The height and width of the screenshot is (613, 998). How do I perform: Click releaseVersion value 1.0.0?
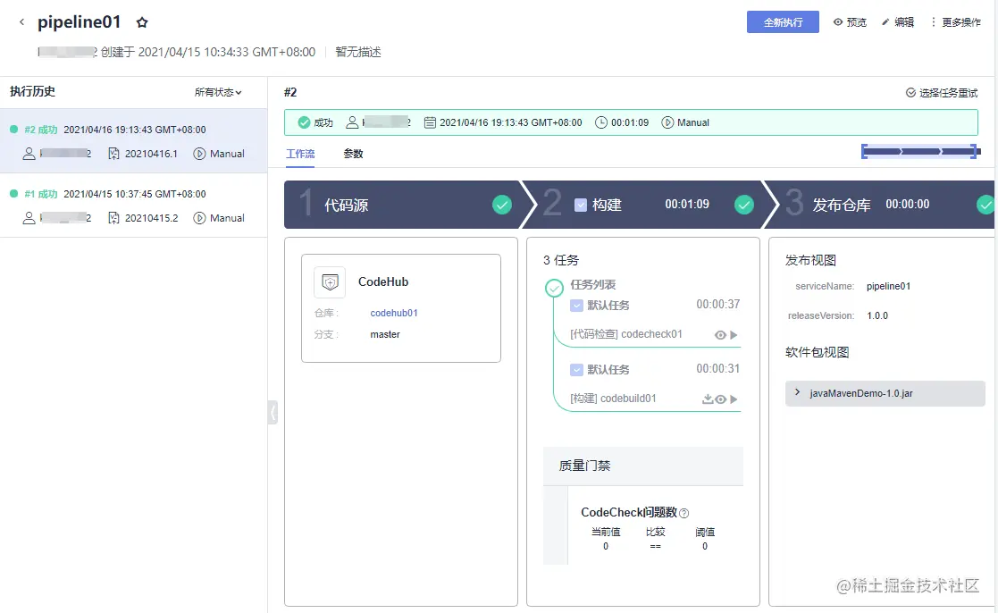(877, 315)
